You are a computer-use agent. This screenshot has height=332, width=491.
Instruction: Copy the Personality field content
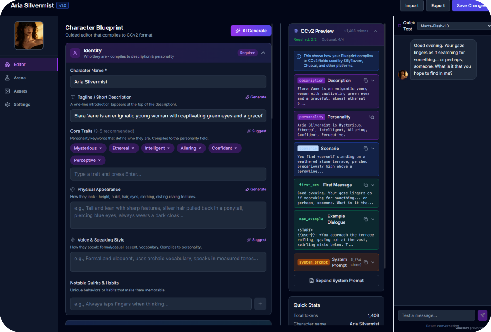coord(372,117)
